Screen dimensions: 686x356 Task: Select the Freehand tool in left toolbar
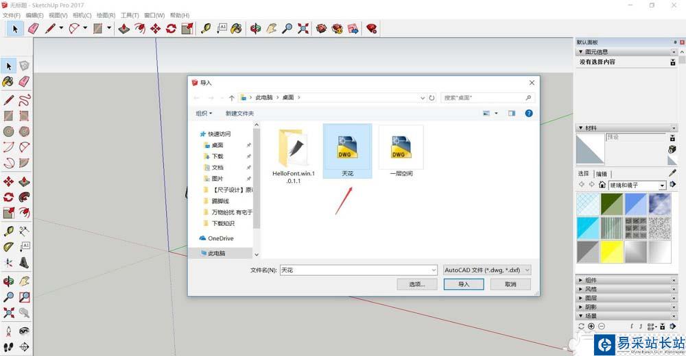[x=25, y=100]
